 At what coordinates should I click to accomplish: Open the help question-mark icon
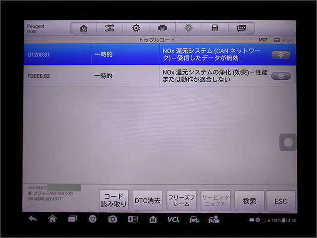pos(189,28)
